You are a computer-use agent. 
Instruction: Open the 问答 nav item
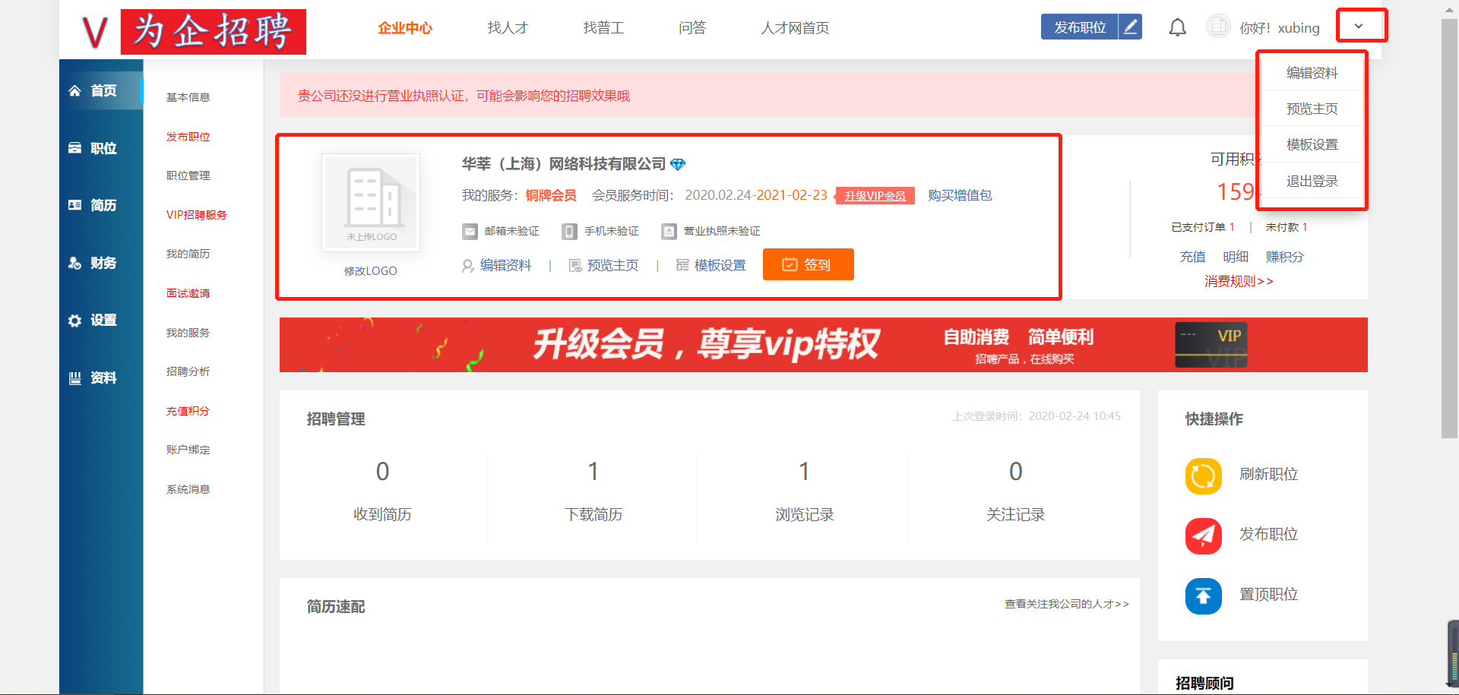(x=692, y=28)
